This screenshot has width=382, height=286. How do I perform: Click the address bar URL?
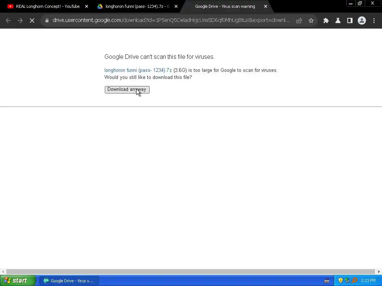point(171,20)
